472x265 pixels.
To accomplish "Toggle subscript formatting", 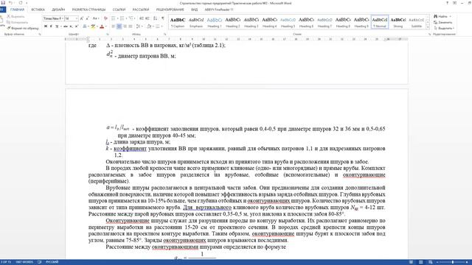I will click(x=71, y=26).
